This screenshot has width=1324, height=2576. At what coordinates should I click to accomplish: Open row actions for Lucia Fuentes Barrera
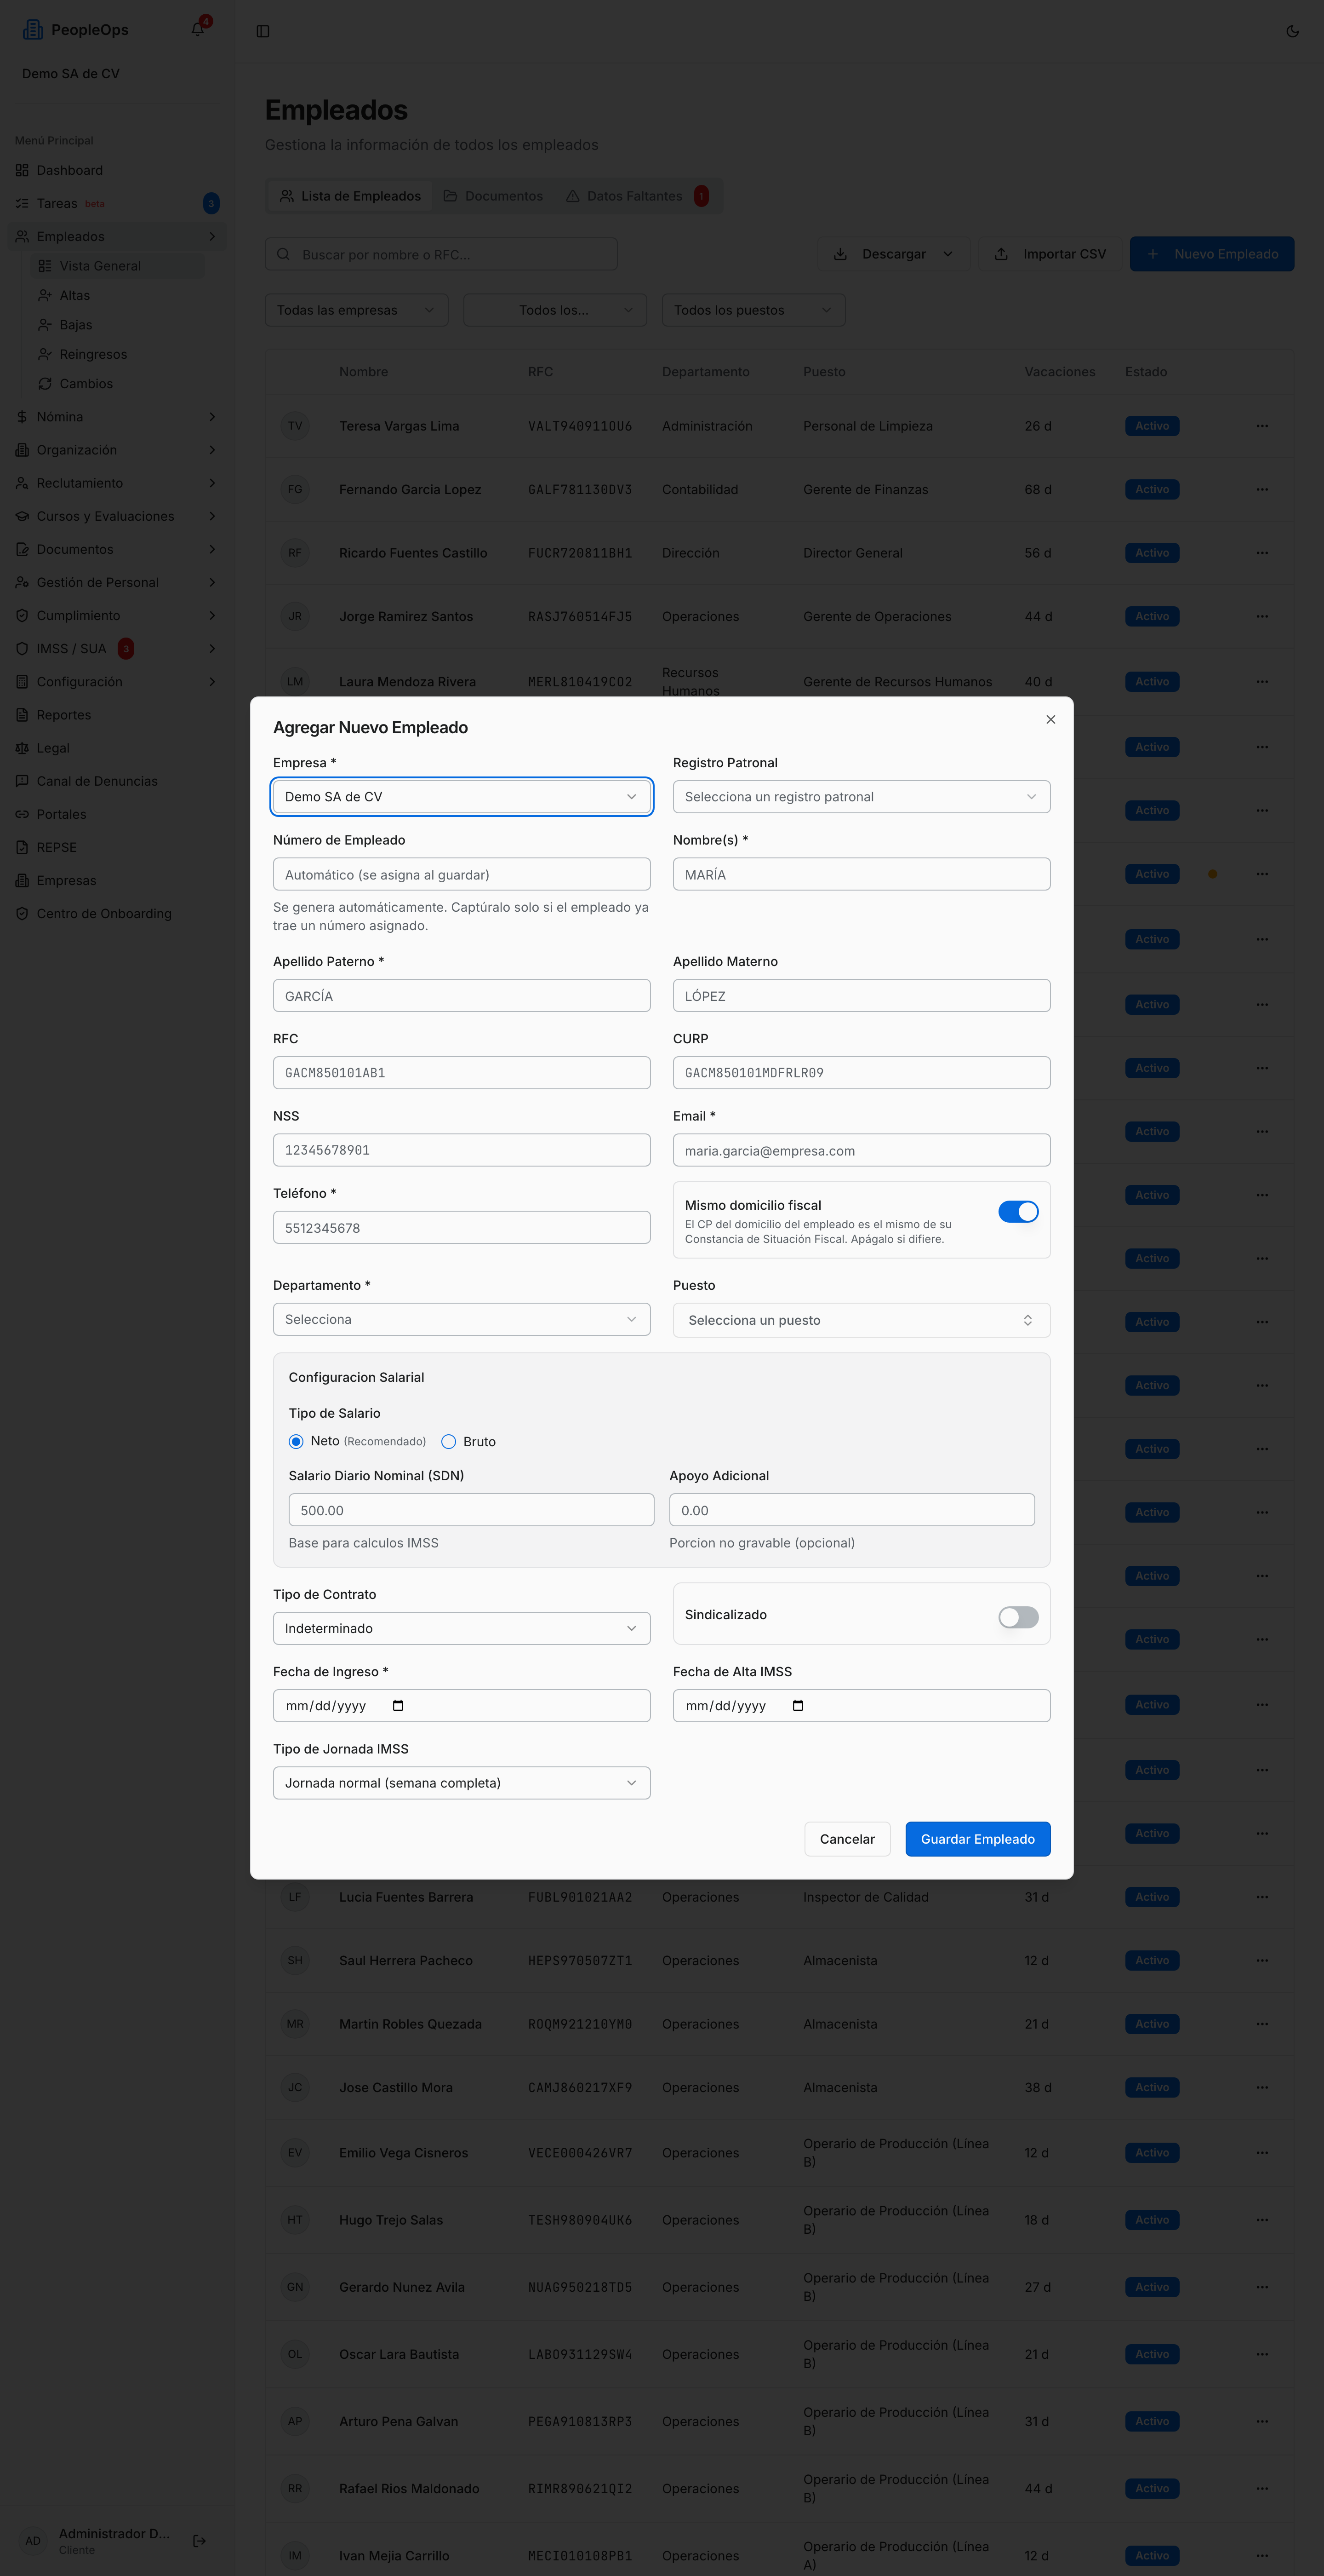coord(1262,1897)
